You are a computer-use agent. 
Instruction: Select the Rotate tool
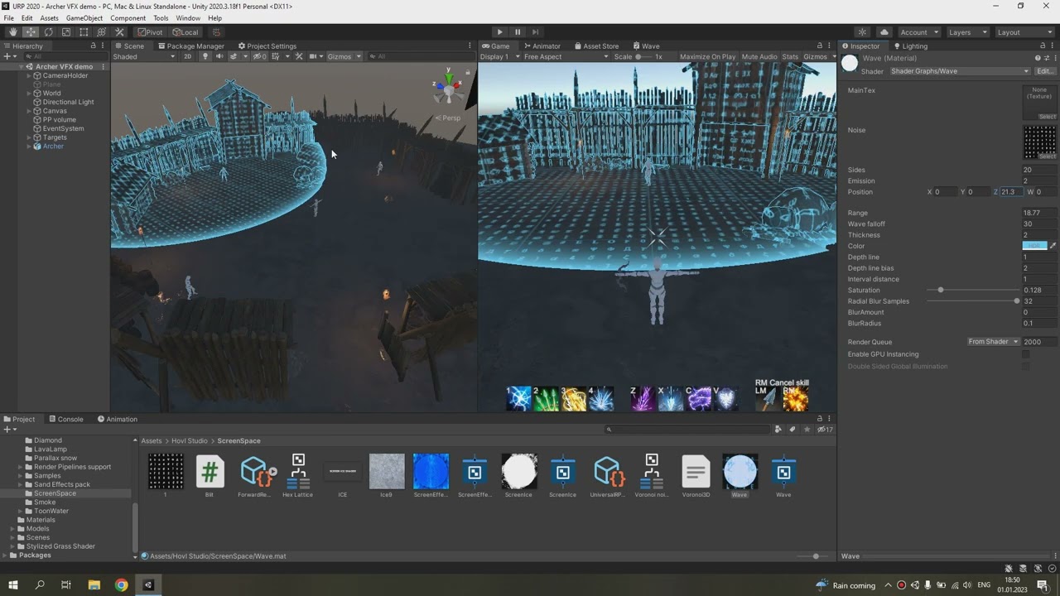(48, 32)
